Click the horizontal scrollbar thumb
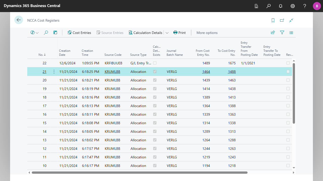Screen dimensions: 323x181 coord(140,172)
